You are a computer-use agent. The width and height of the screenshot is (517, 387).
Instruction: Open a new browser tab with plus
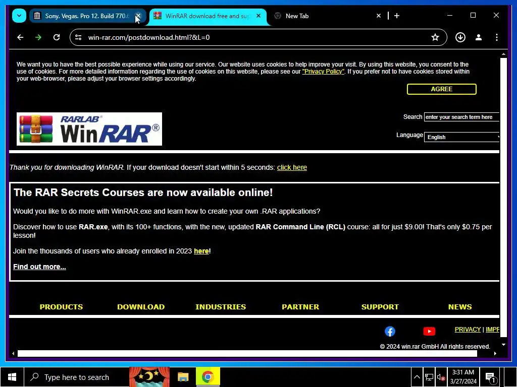click(397, 16)
